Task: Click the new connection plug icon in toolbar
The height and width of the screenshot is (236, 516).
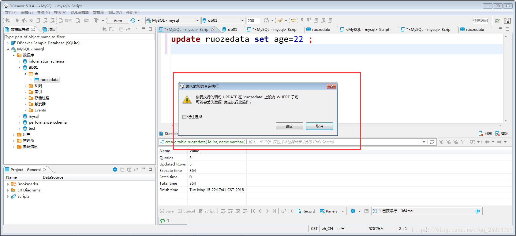Action: point(7,20)
